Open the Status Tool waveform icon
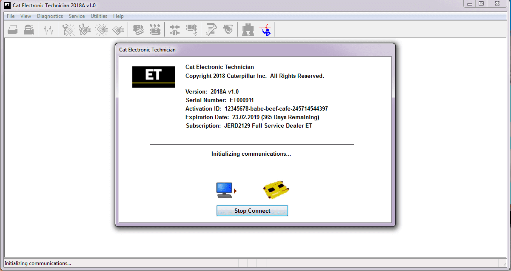The image size is (511, 271). click(x=49, y=30)
